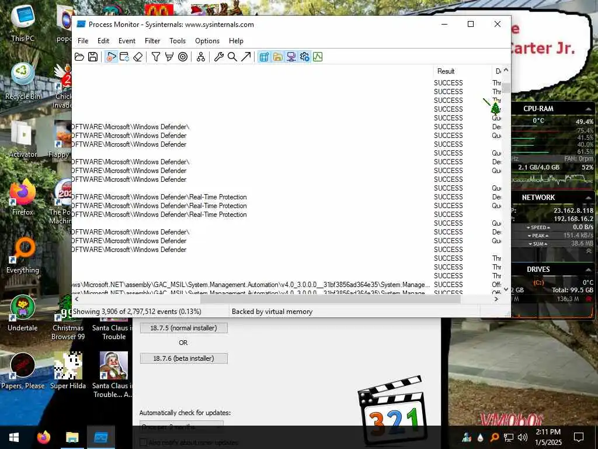Click the horizontal scrollbar right arrow
This screenshot has height=449, width=598.
(x=496, y=299)
